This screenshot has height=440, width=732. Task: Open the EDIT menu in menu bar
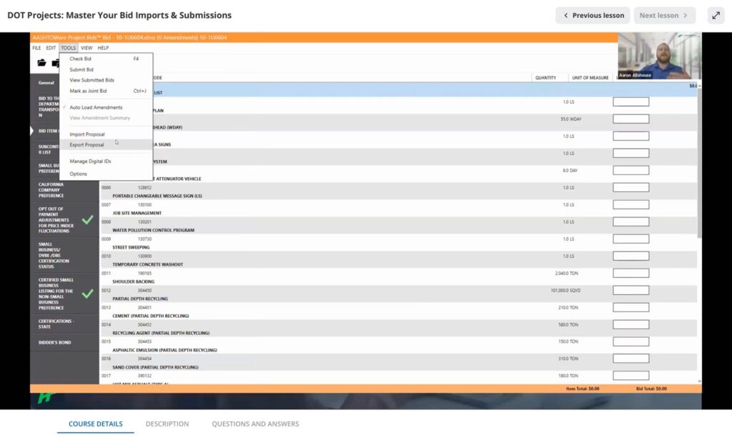tap(51, 48)
